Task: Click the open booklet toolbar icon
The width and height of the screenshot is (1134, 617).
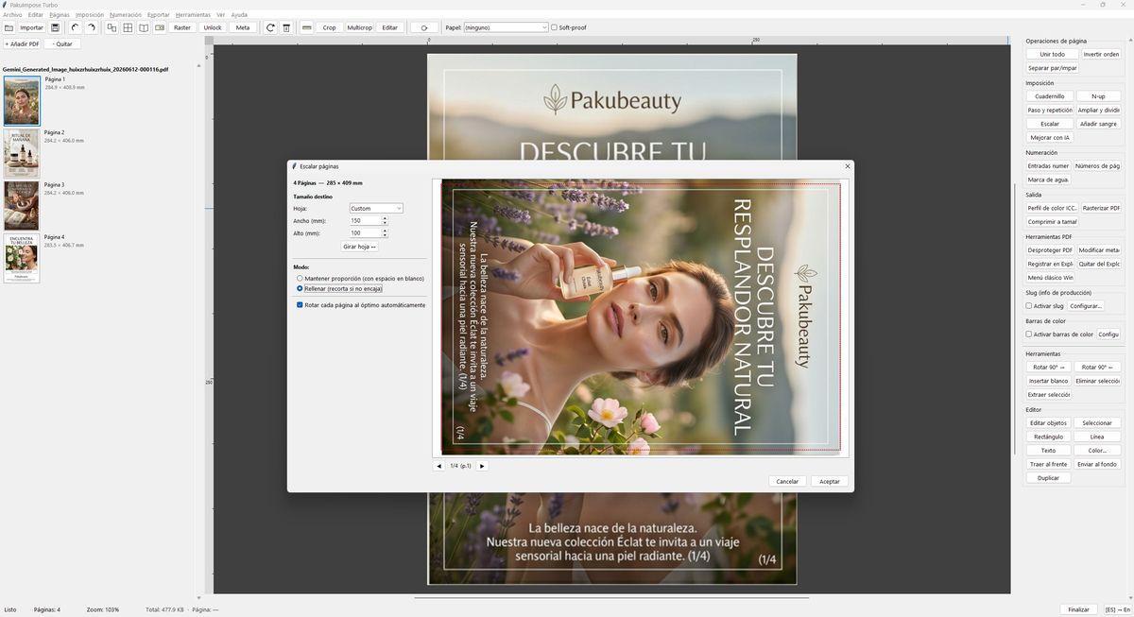Action: [x=144, y=27]
